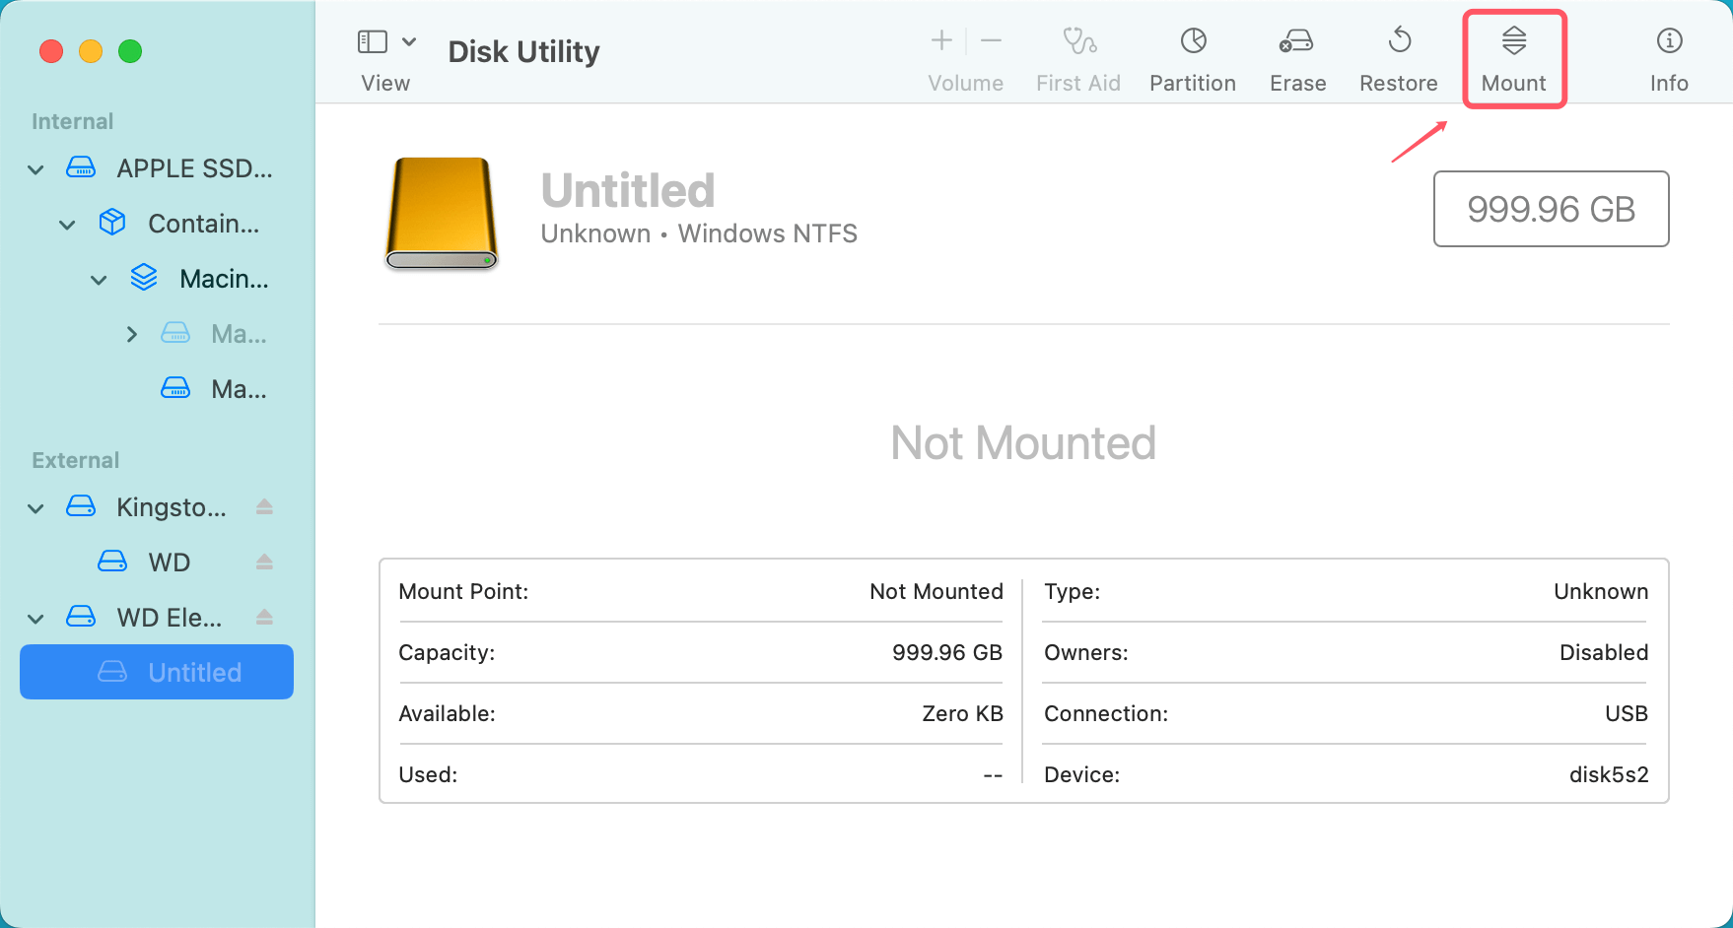Mount the Untitled NTFS volume
Viewport: 1733px width, 928px height.
(x=1513, y=57)
